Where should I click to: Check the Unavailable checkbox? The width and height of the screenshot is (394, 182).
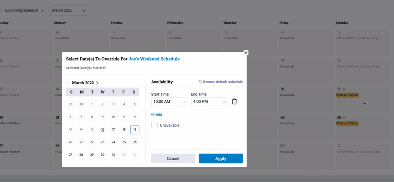[x=154, y=125]
